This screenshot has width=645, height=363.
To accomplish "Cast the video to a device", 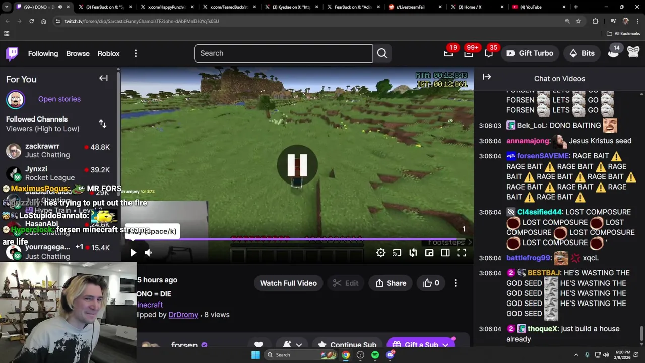I will (397, 253).
